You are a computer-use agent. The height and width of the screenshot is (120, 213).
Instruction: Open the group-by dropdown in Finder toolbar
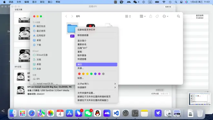[x=143, y=16]
